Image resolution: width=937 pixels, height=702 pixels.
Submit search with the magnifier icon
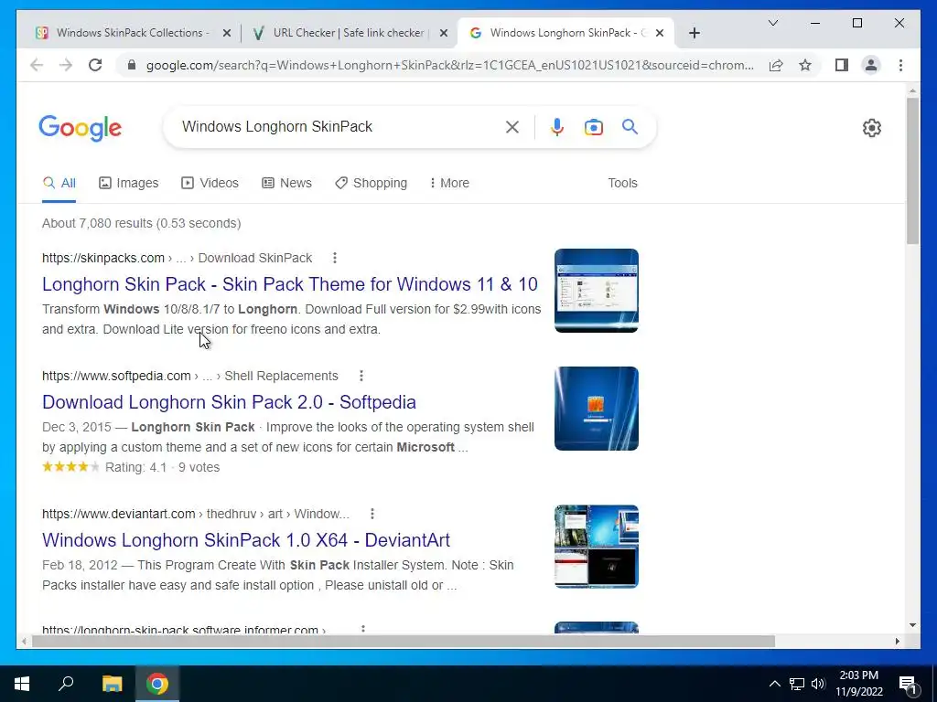pos(630,126)
